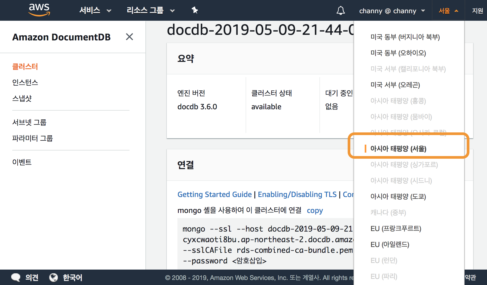The image size is (487, 285).
Task: Open 이벤트 in the sidebar
Action: 22,162
